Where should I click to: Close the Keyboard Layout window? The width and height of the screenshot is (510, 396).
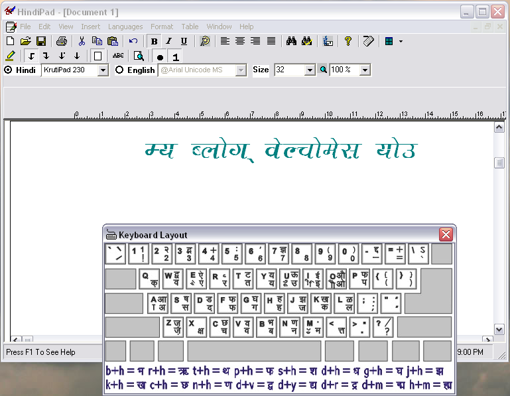pyautogui.click(x=446, y=234)
